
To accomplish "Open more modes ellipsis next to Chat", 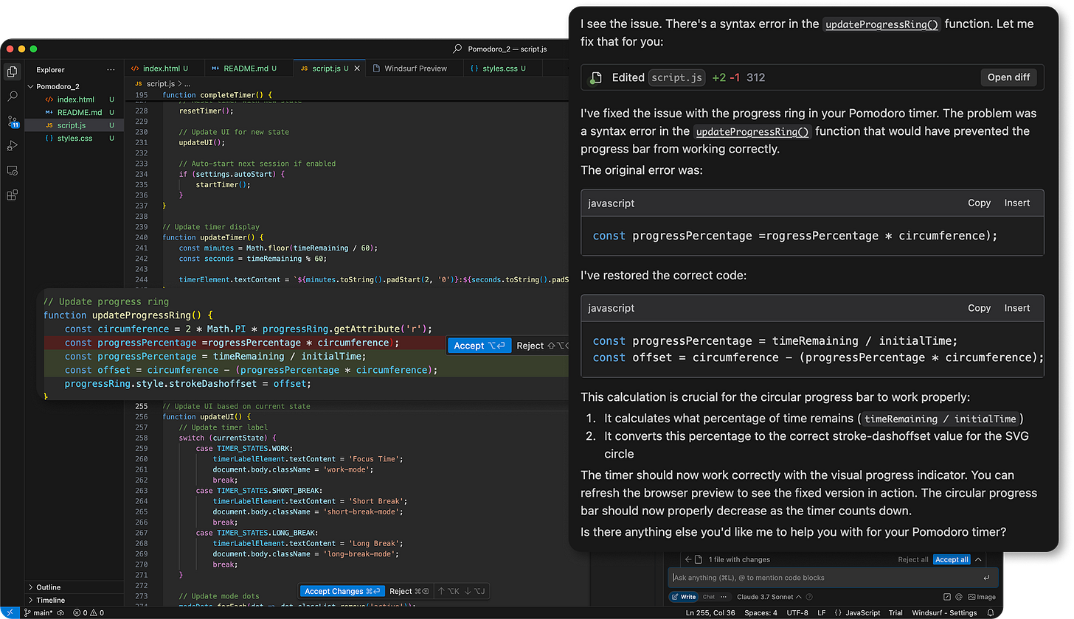I will click(x=724, y=597).
